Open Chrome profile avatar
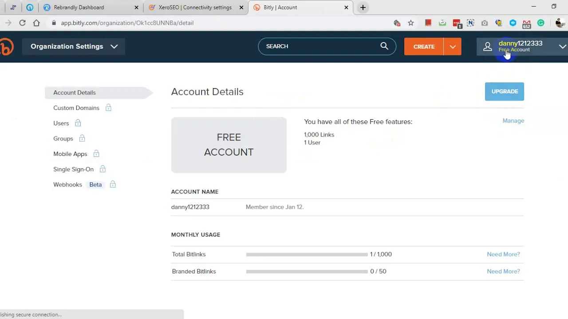 [560, 23]
